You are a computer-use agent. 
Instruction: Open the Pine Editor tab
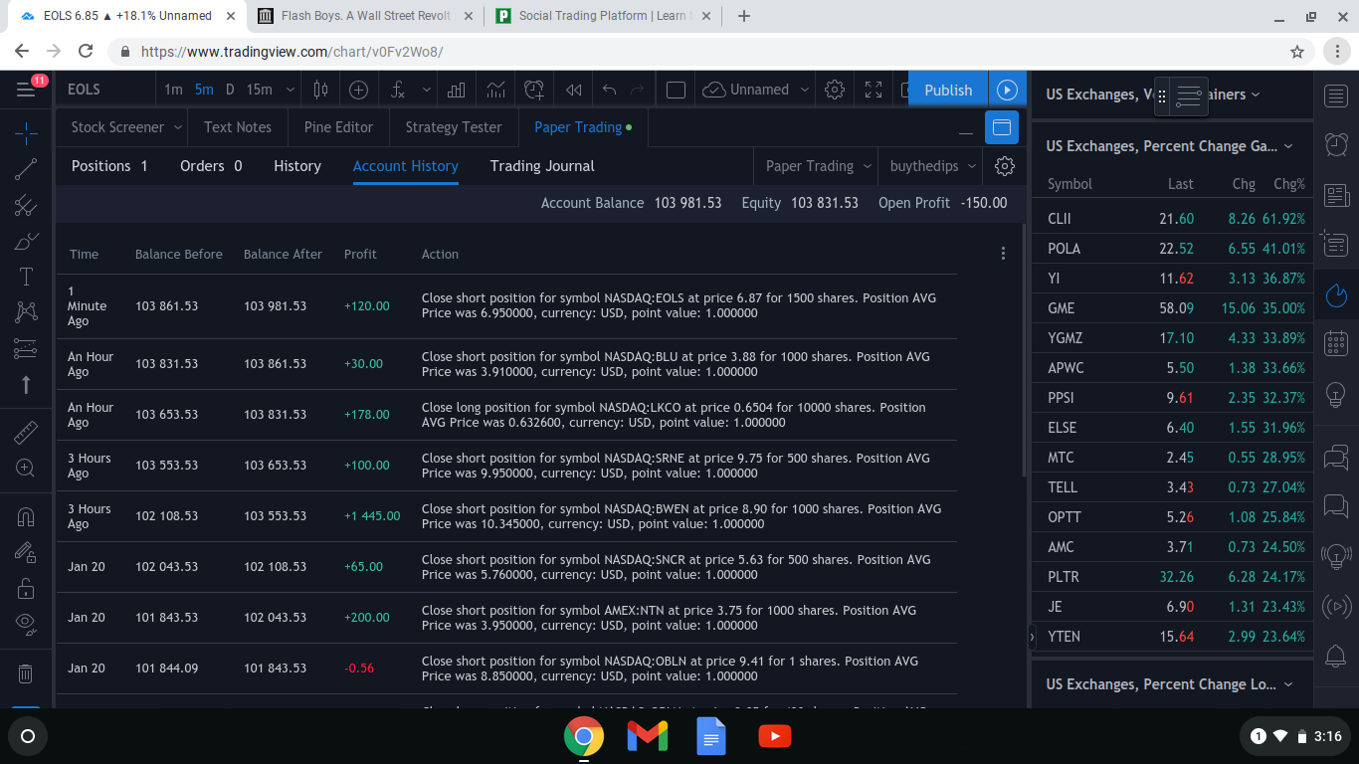coord(338,127)
